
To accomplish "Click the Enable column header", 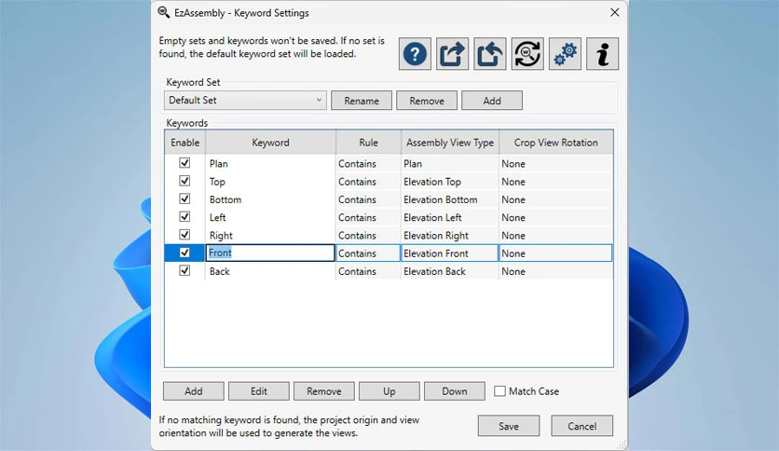I will coord(184,143).
